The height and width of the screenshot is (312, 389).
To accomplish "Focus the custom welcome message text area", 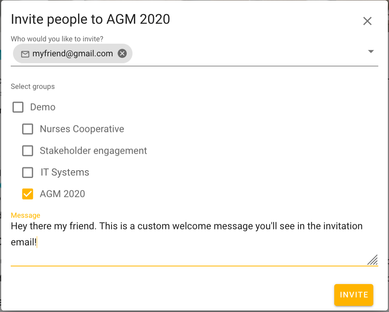I will pos(186,234).
